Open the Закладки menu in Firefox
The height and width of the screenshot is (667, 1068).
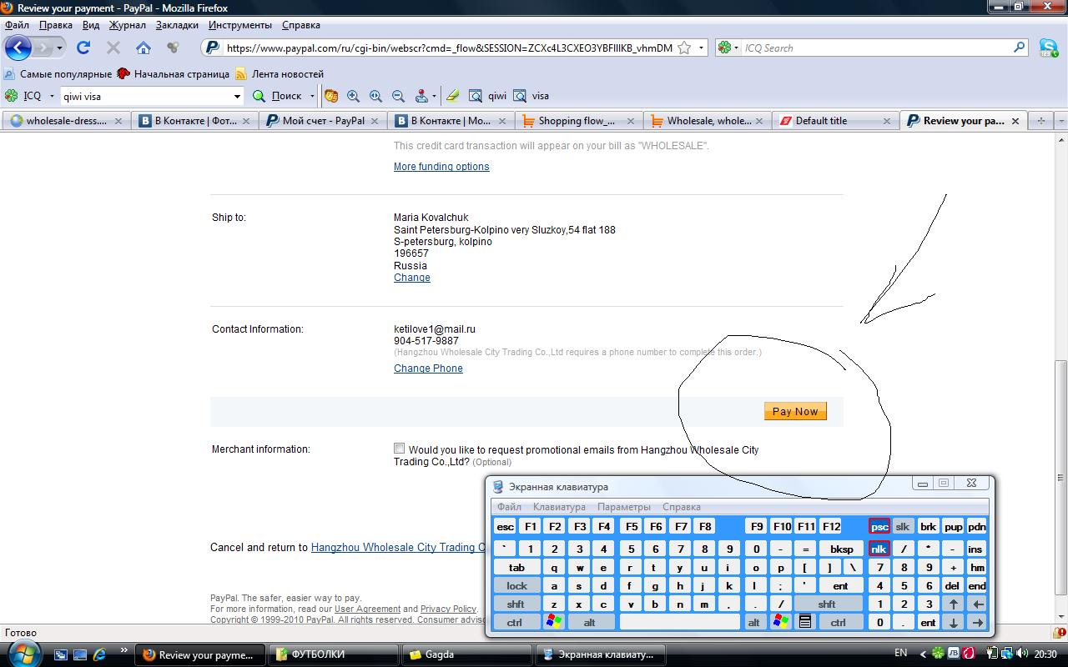point(177,25)
